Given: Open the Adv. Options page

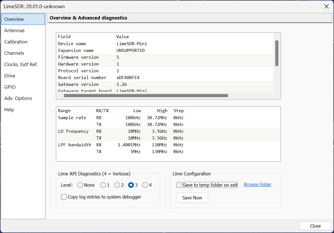Looking at the screenshot, I should click(x=18, y=98).
